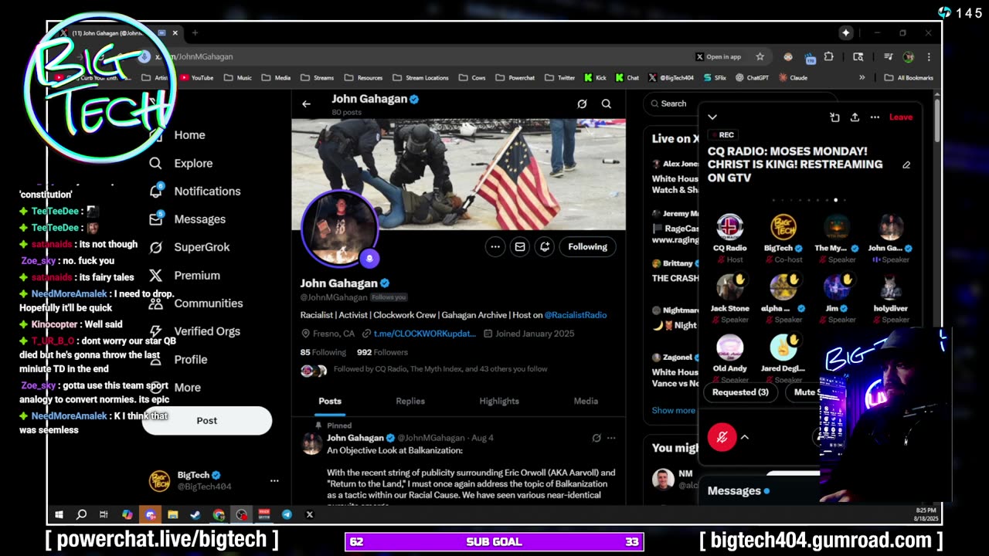
Task: Open Claude bookmark
Action: tap(793, 77)
